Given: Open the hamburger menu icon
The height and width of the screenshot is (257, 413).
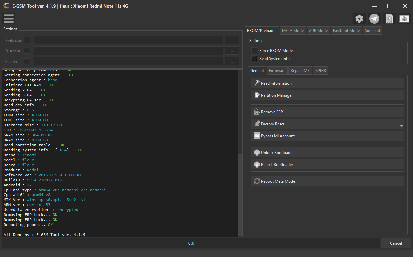Looking at the screenshot, I should coord(9,19).
